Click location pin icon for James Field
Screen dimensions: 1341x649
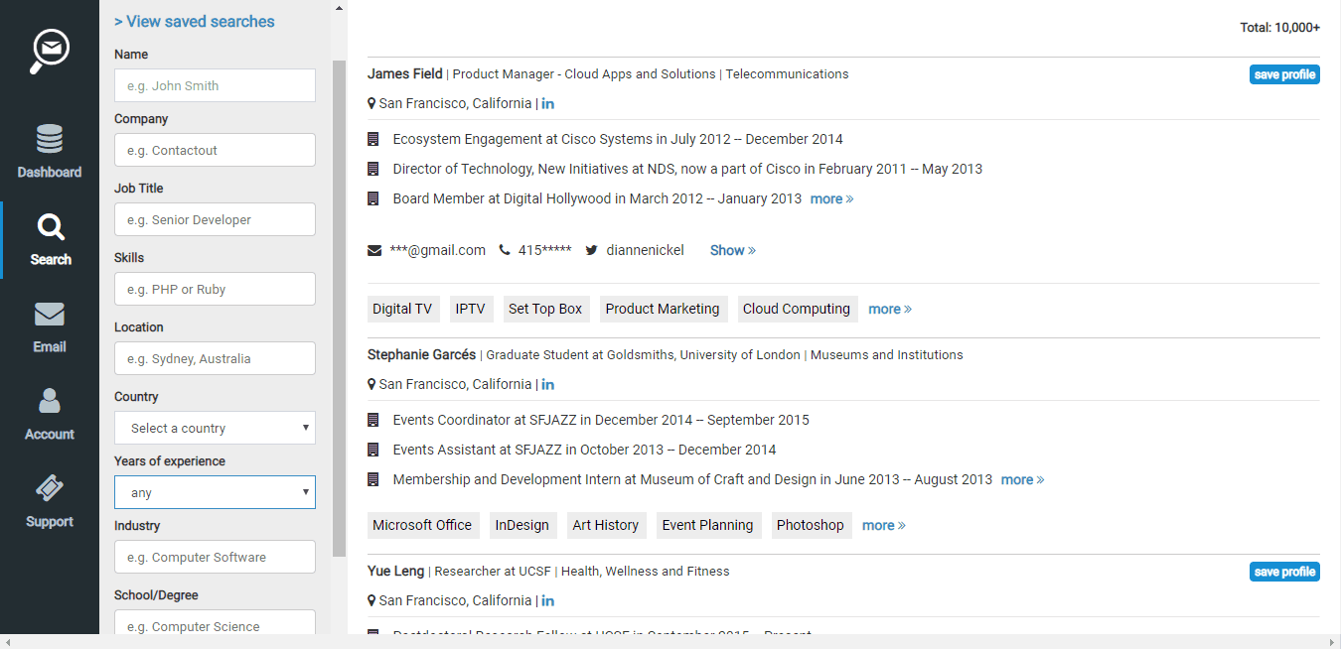point(372,103)
